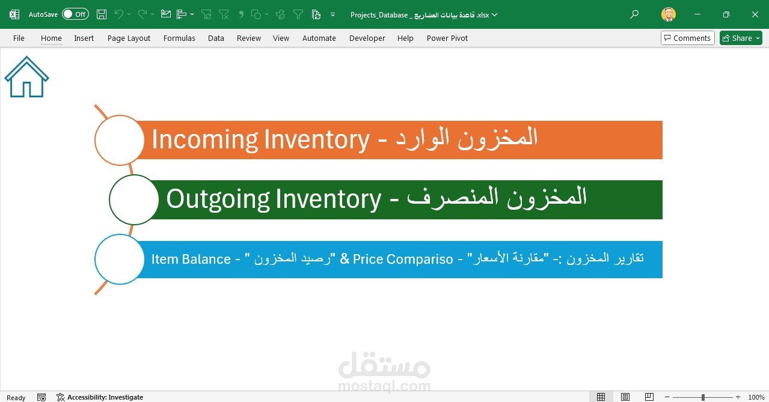Click the green-outlined circle beside Outgoing Inventory
Viewport: 769px width, 402px height.
click(x=134, y=199)
